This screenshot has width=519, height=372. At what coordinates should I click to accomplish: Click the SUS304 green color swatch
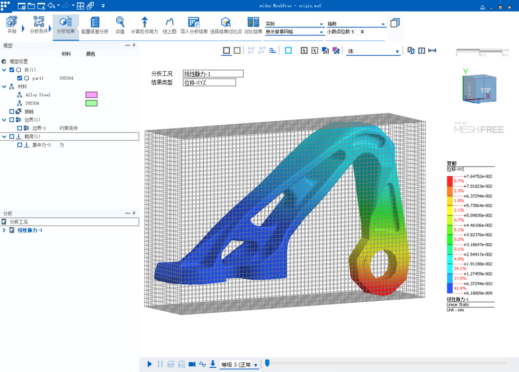pos(91,103)
